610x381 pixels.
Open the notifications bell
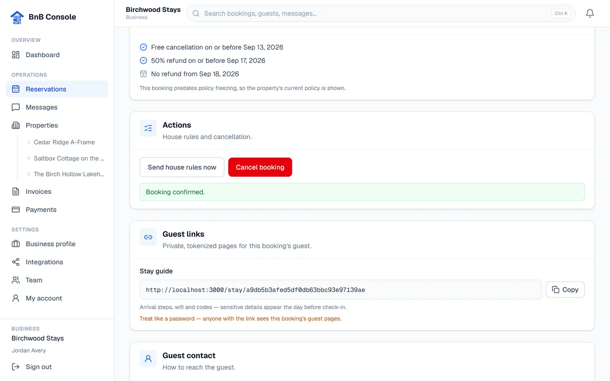click(x=590, y=13)
